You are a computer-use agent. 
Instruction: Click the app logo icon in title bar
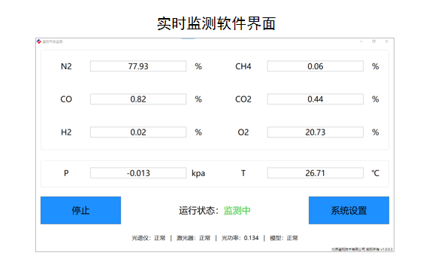(x=39, y=41)
